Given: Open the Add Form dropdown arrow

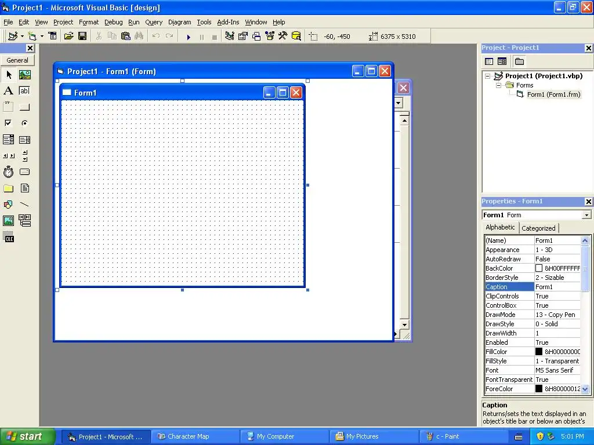Looking at the screenshot, I should coord(42,37).
